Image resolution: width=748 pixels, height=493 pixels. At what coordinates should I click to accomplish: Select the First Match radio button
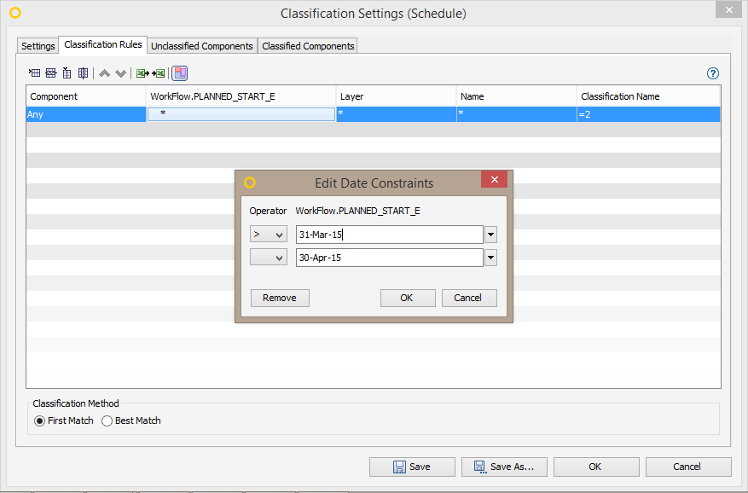39,420
